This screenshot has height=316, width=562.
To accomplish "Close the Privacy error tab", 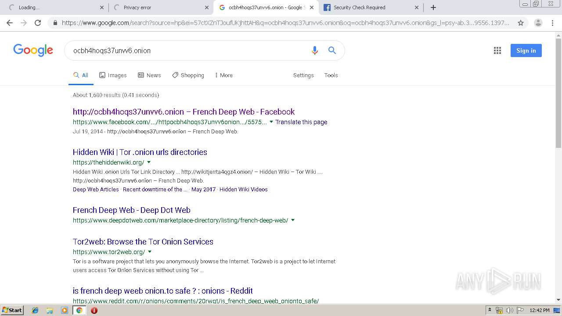I will [207, 7].
